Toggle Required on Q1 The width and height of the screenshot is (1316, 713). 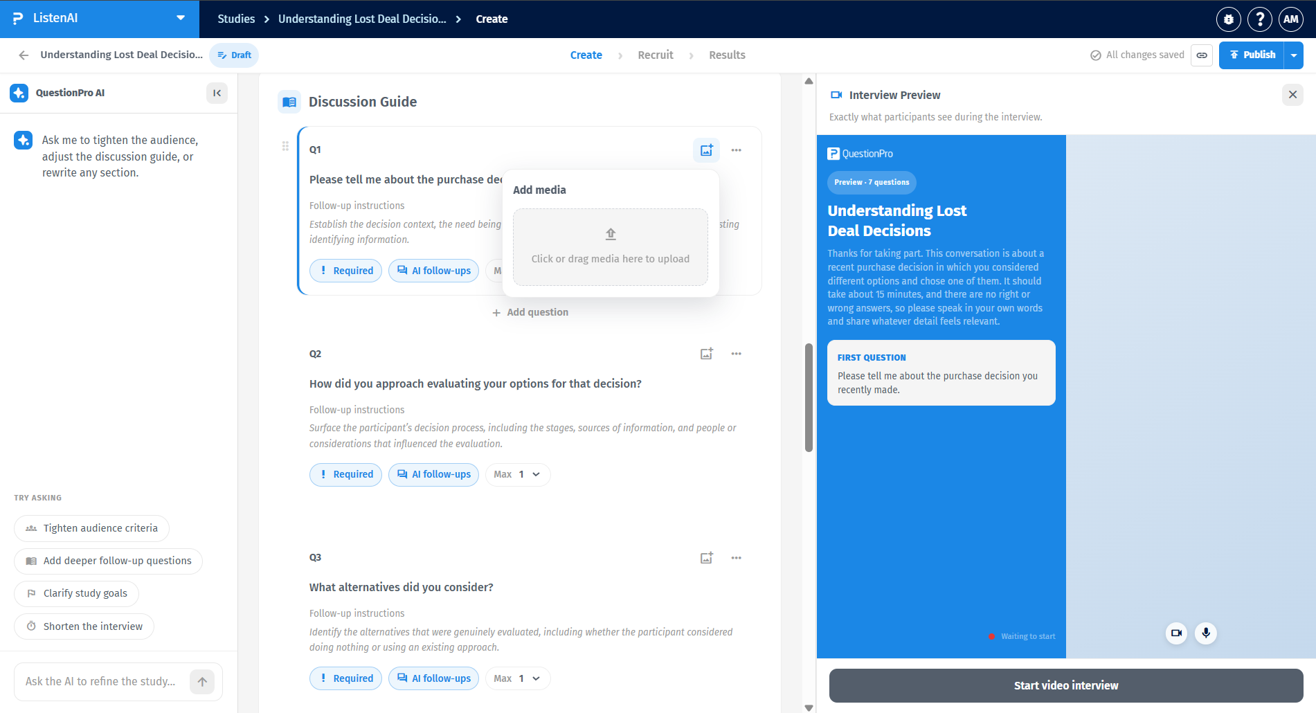(345, 271)
